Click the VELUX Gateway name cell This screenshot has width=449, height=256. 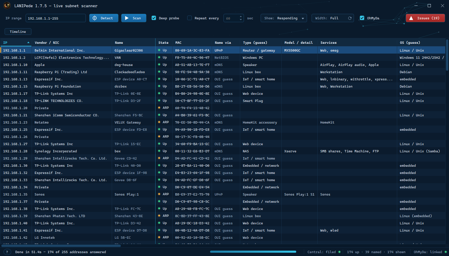134,122
